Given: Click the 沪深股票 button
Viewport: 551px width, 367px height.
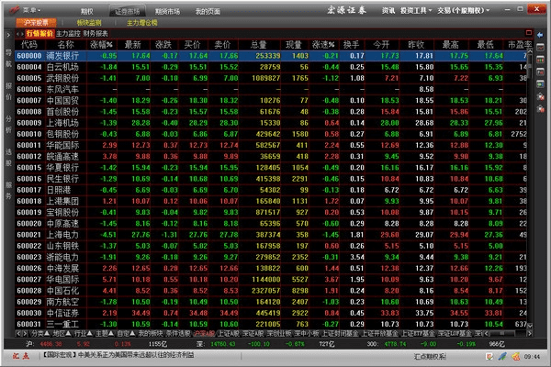Looking at the screenshot, I should (38, 19).
